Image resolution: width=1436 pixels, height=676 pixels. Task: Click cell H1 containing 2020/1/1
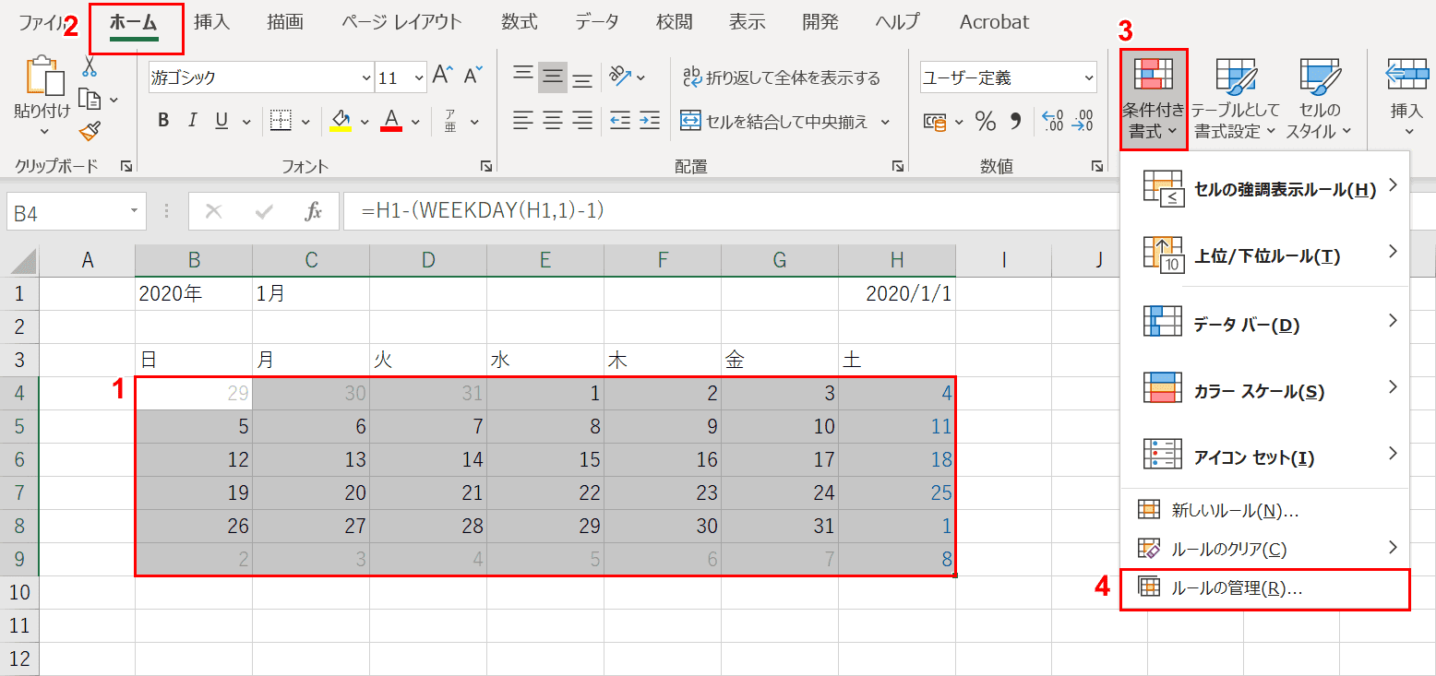[x=897, y=294]
